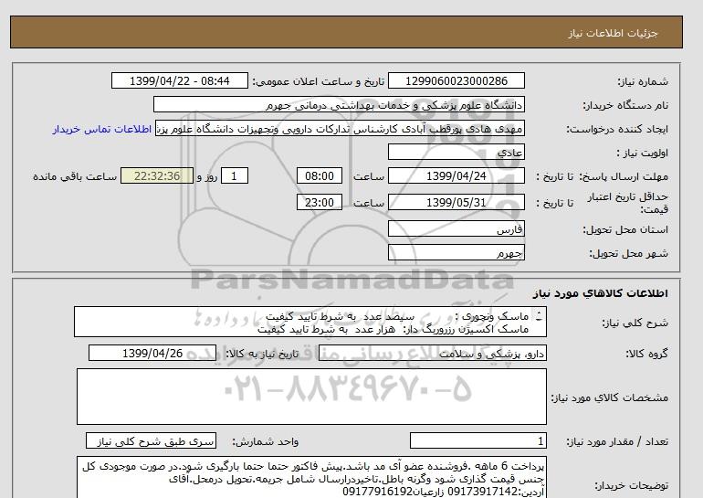The image size is (703, 498).
Task: Click the label استان محل تحویل
Action: point(625,229)
